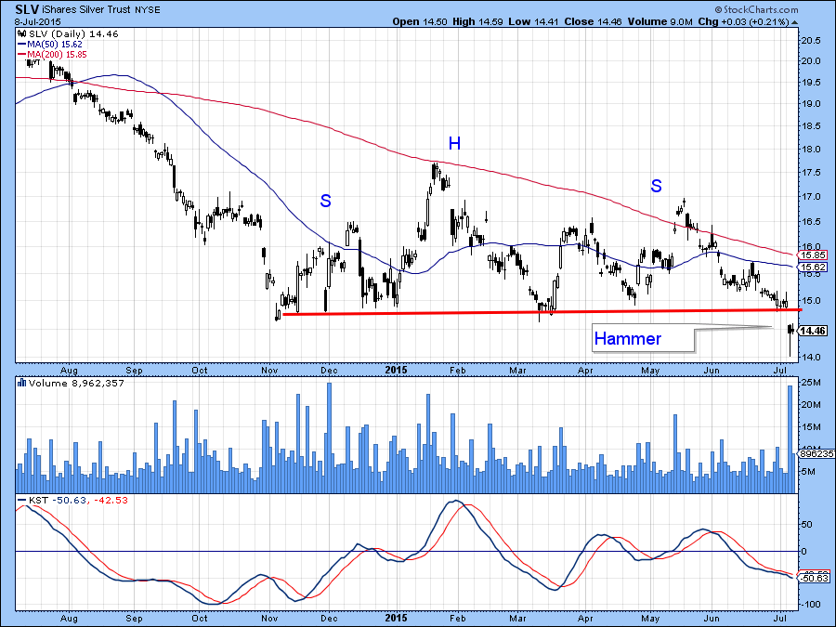Click the red horizontal neckline support line
The width and height of the screenshot is (836, 627).
click(x=542, y=312)
